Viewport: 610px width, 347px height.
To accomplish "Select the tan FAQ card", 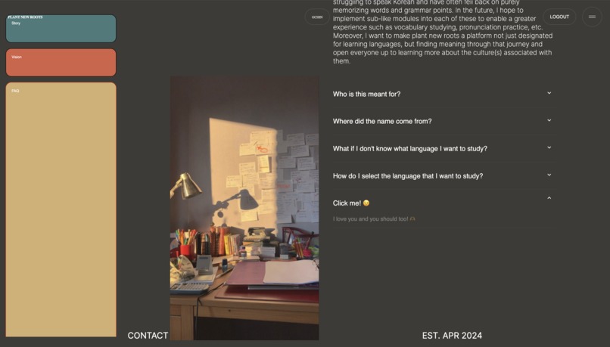I will 61,209.
